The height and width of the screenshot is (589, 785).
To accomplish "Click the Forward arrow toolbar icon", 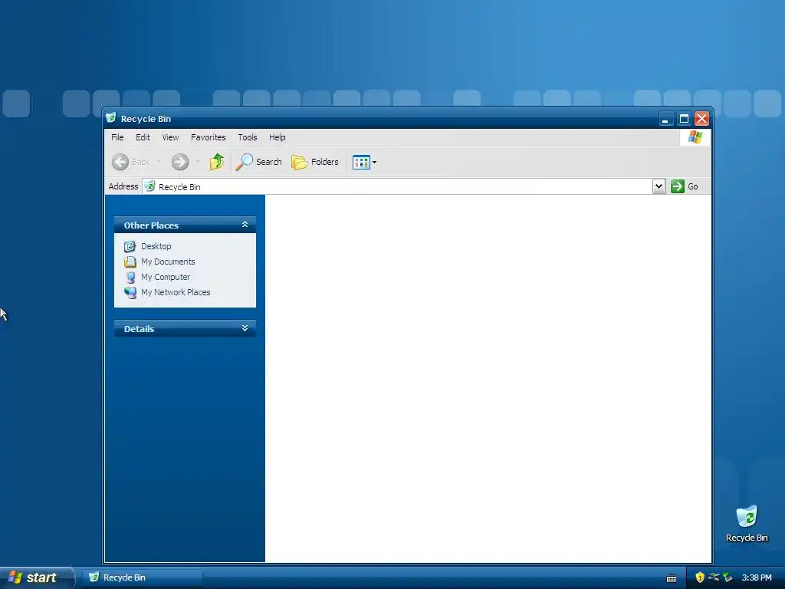I will click(180, 162).
